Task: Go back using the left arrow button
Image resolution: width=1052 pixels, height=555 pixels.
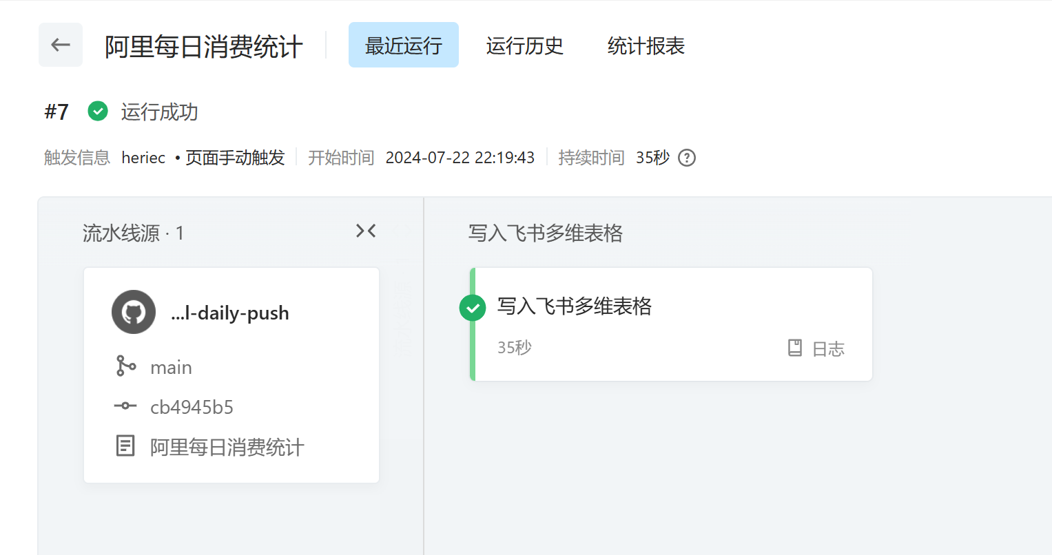Action: point(61,45)
